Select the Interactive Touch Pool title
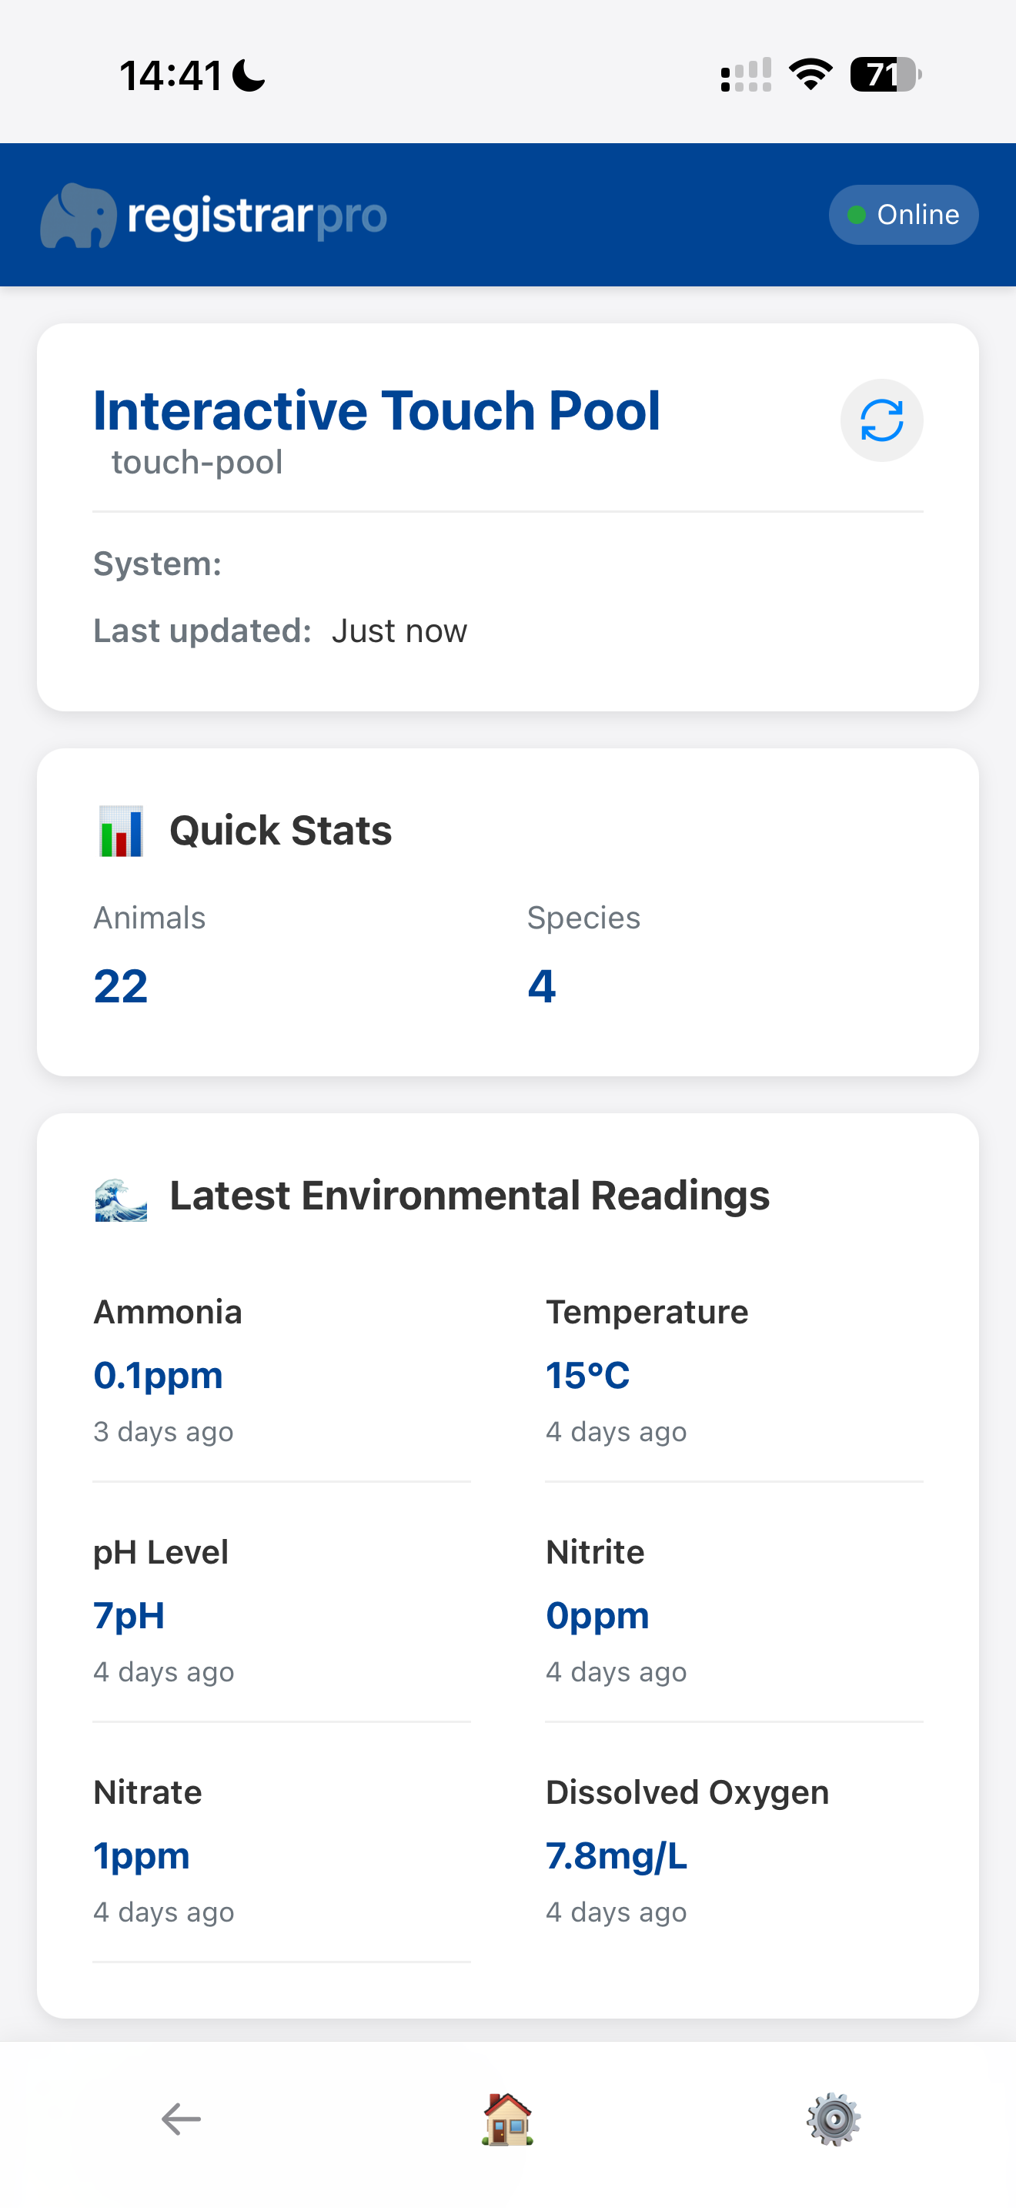 377,410
